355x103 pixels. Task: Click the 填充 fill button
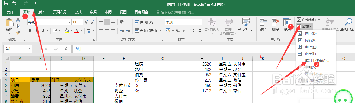[x=305, y=26]
